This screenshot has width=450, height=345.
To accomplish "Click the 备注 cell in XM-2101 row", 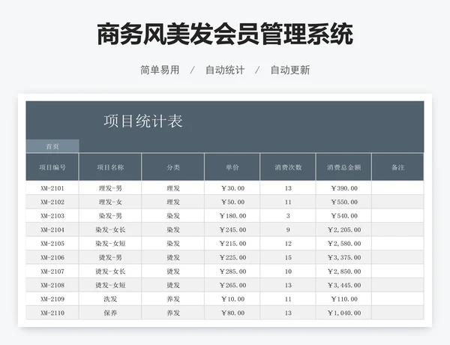I will click(x=397, y=188).
